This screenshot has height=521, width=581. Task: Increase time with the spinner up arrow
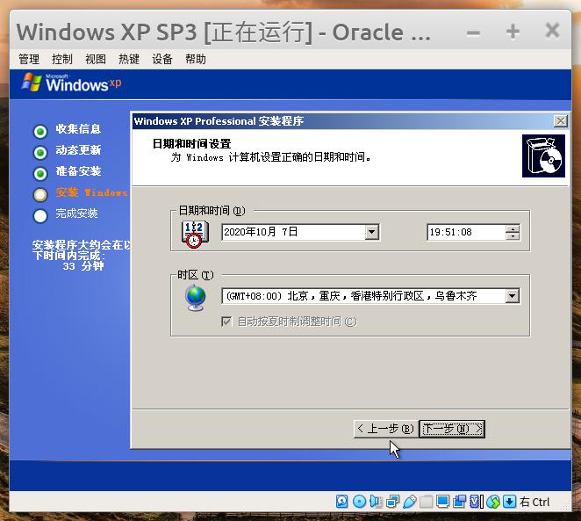[x=513, y=228]
